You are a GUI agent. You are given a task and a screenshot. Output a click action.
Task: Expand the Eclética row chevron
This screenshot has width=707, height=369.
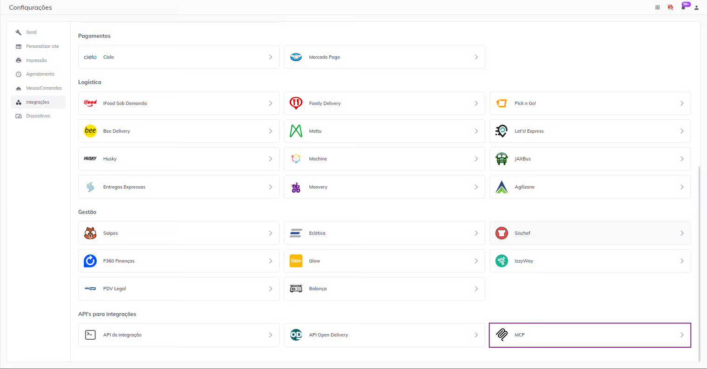click(476, 233)
